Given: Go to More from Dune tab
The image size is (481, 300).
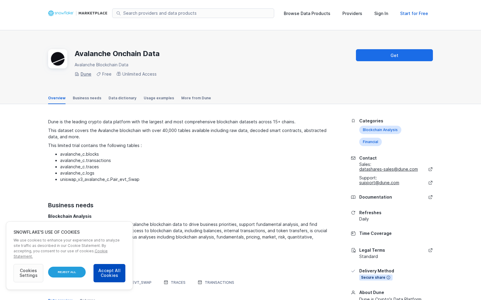Looking at the screenshot, I should (196, 98).
